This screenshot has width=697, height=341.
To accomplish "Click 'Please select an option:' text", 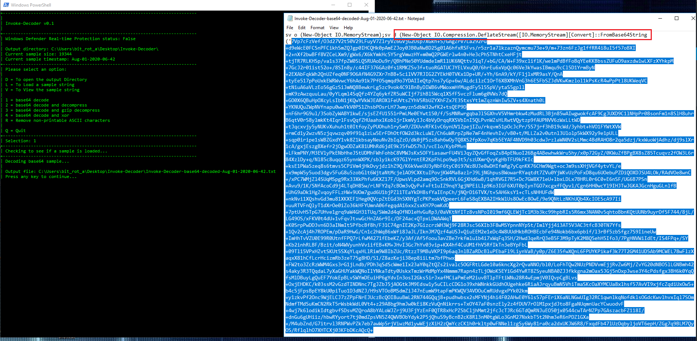I will [x=36, y=69].
